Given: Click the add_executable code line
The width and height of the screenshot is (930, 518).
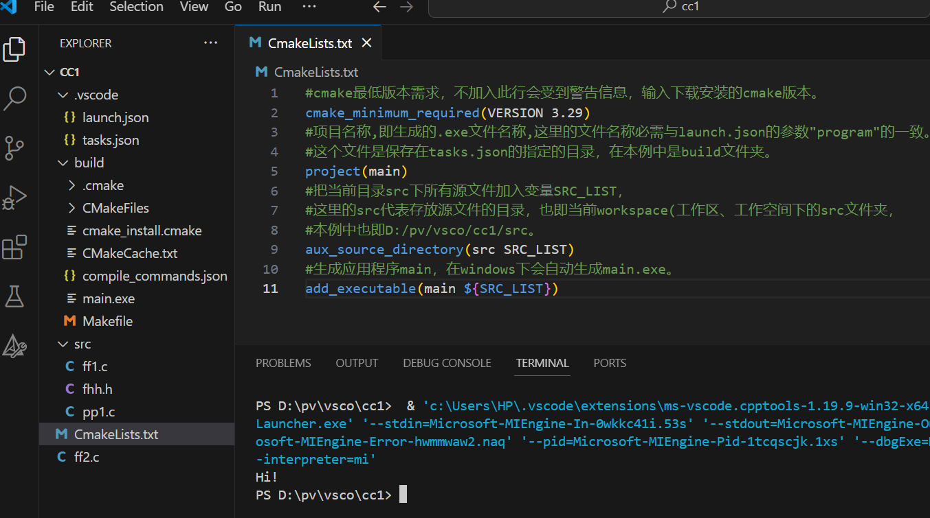Looking at the screenshot, I should tap(432, 289).
